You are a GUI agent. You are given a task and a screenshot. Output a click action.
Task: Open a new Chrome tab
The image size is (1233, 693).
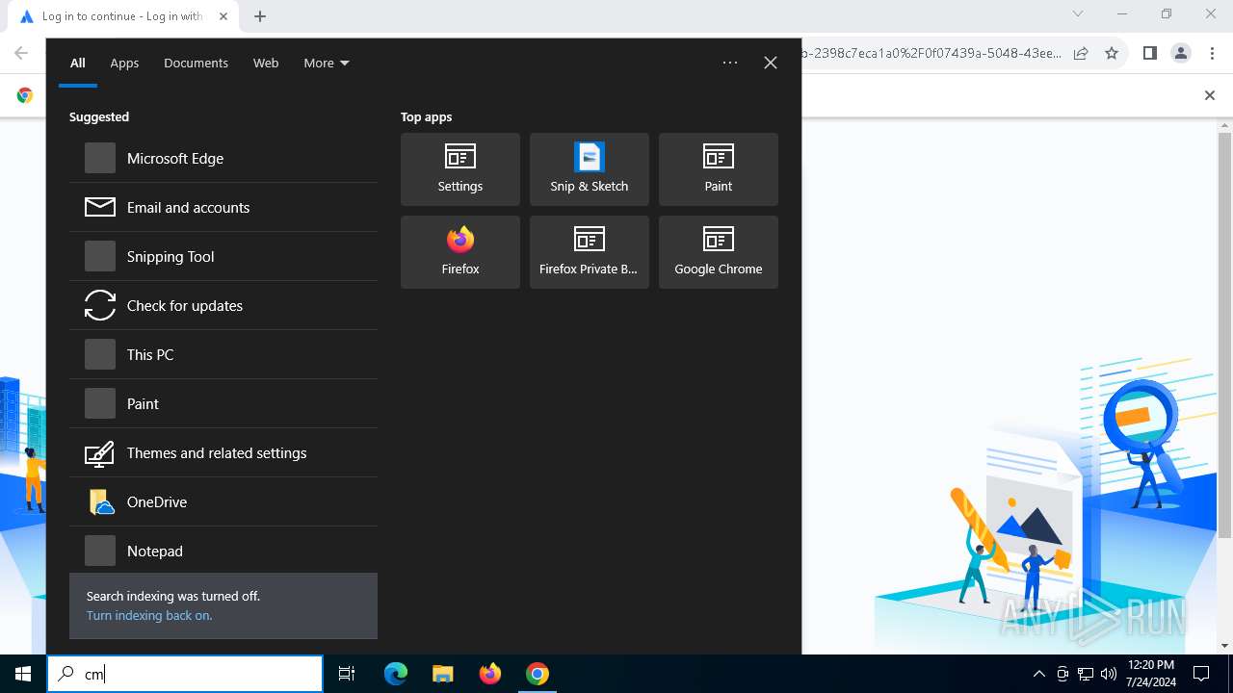[x=260, y=15]
